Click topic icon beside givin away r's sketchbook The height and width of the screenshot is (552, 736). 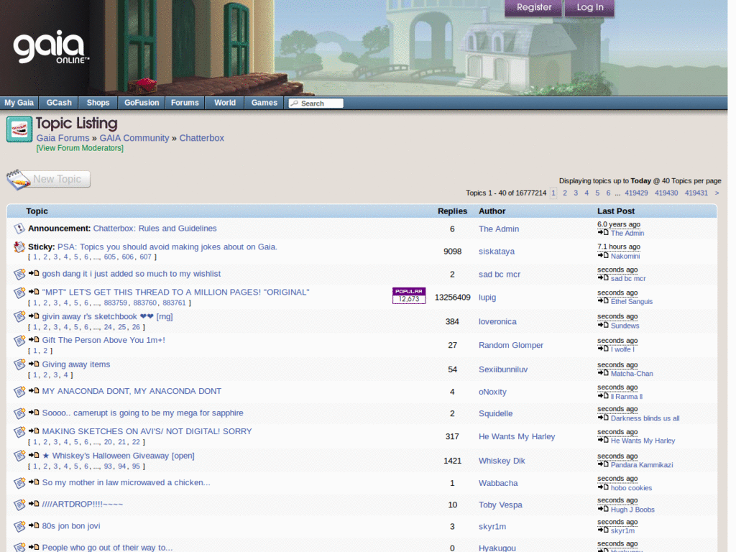point(19,316)
